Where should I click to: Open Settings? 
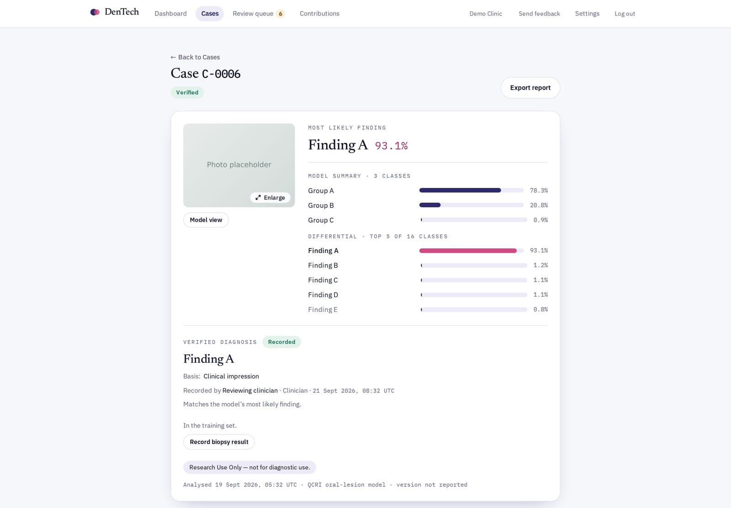(x=587, y=14)
